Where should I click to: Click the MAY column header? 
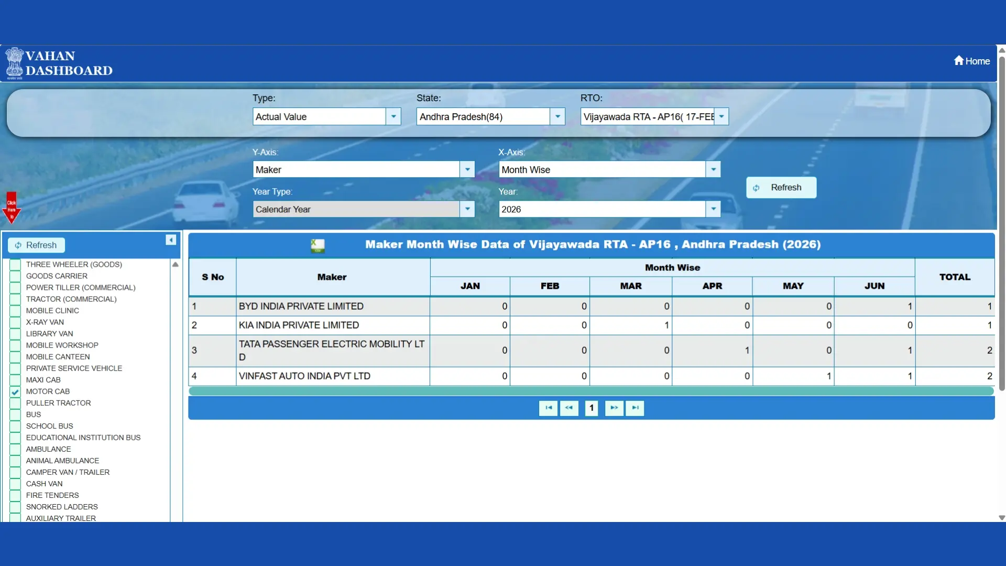coord(793,286)
